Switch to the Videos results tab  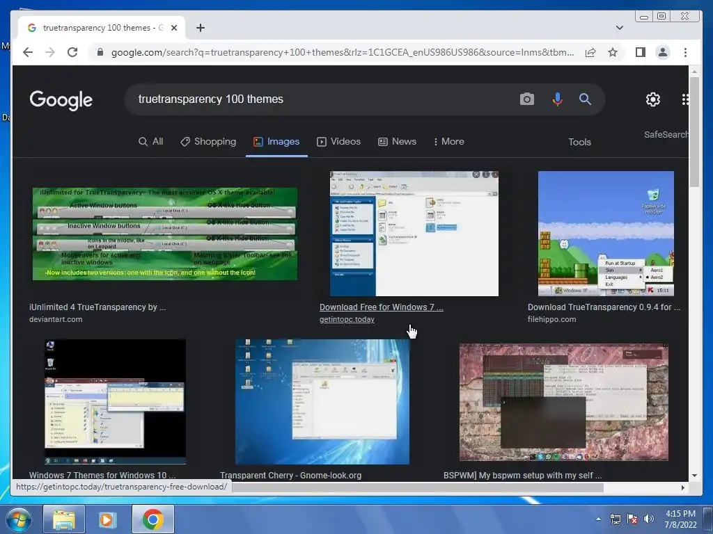(x=339, y=142)
